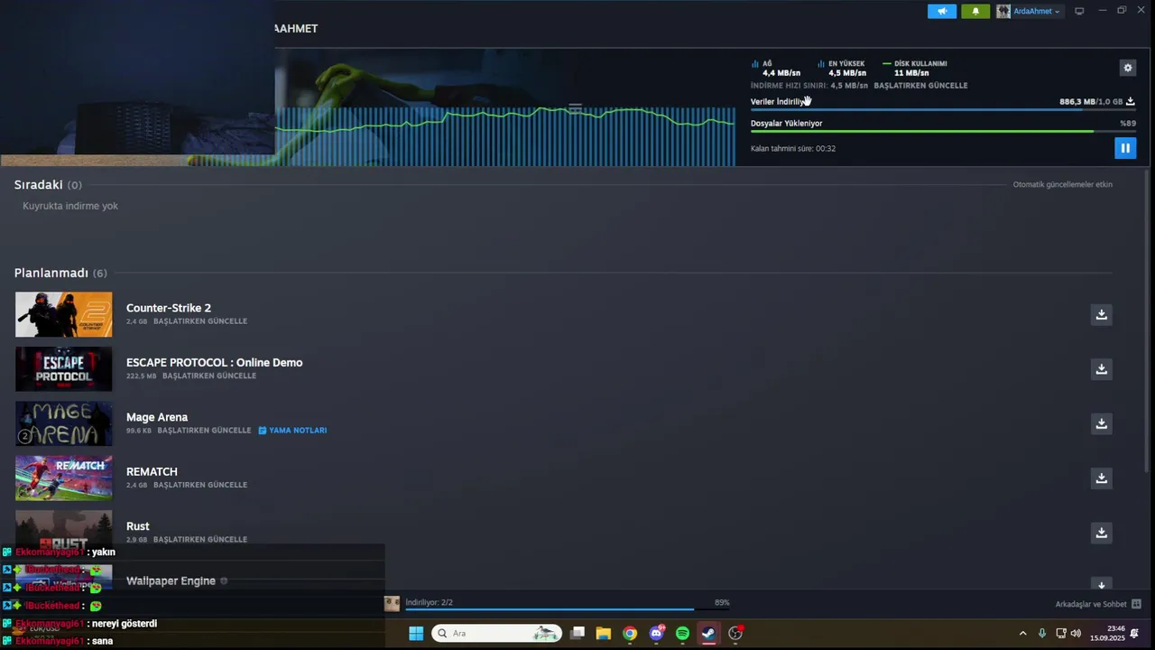The height and width of the screenshot is (650, 1155).
Task: Download the REMATCH update
Action: click(1101, 478)
